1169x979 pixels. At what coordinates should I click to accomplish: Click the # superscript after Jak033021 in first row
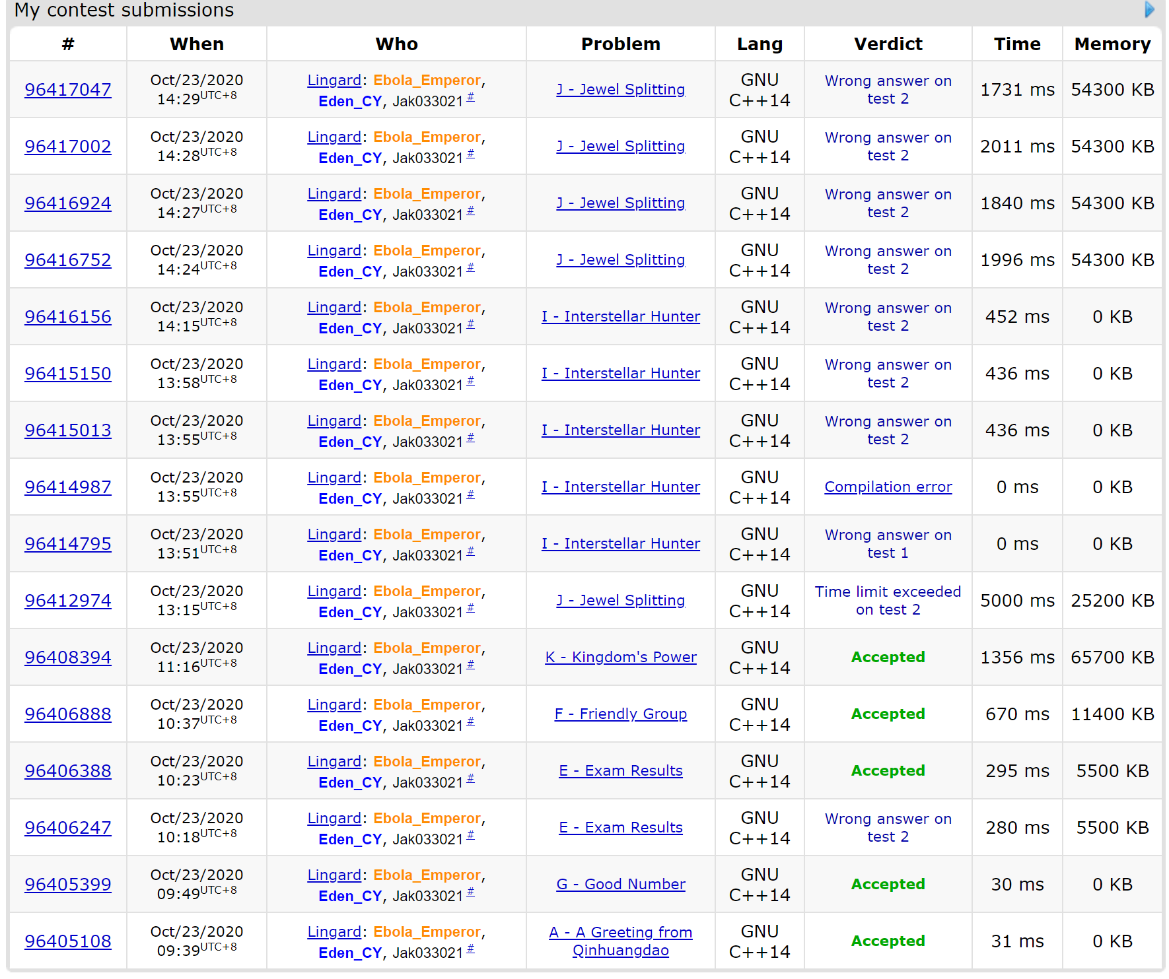point(470,98)
